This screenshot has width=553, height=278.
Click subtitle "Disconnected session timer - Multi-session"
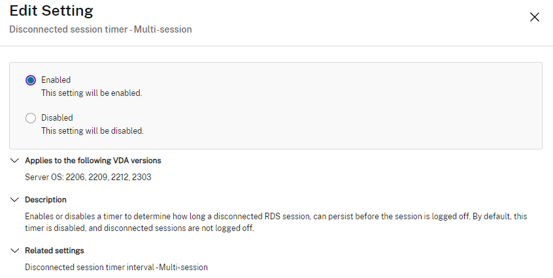click(x=100, y=29)
